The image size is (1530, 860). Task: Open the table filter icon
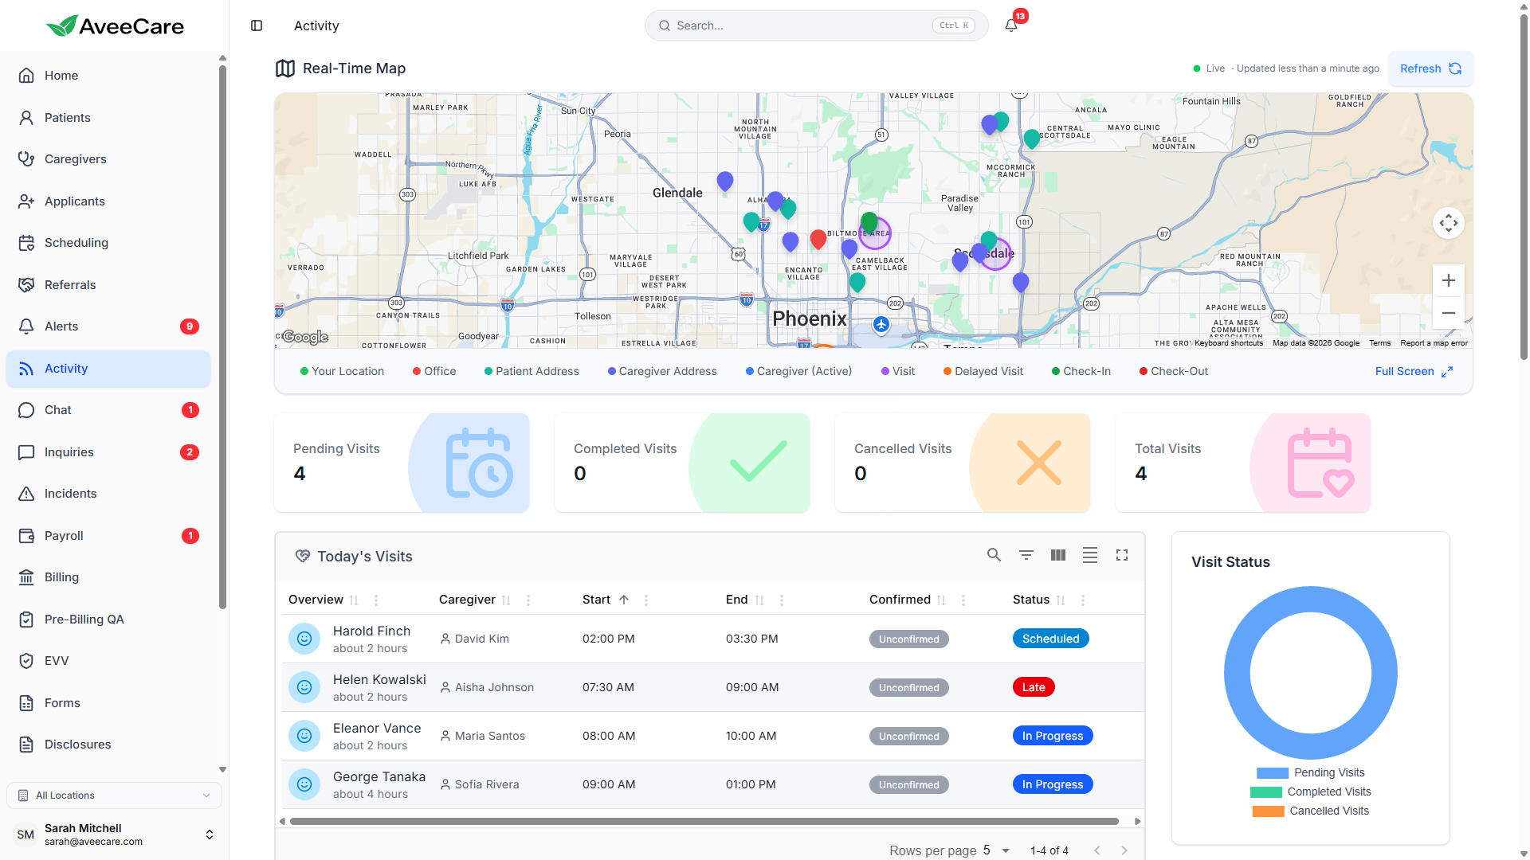click(1026, 555)
